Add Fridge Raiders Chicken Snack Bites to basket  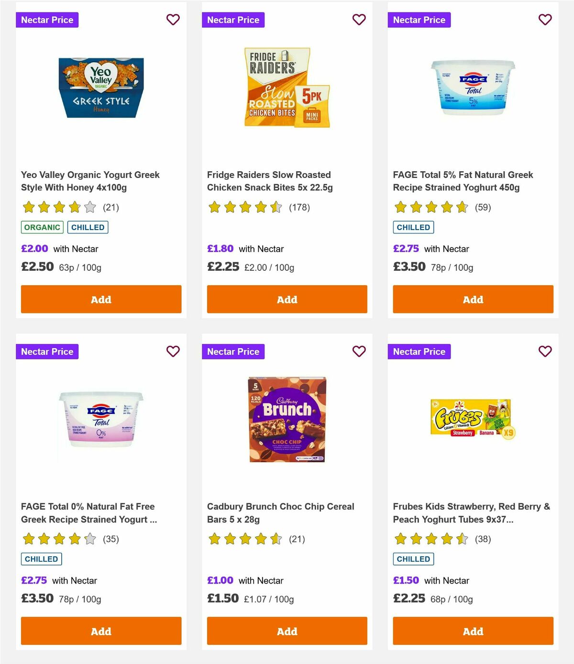(287, 299)
